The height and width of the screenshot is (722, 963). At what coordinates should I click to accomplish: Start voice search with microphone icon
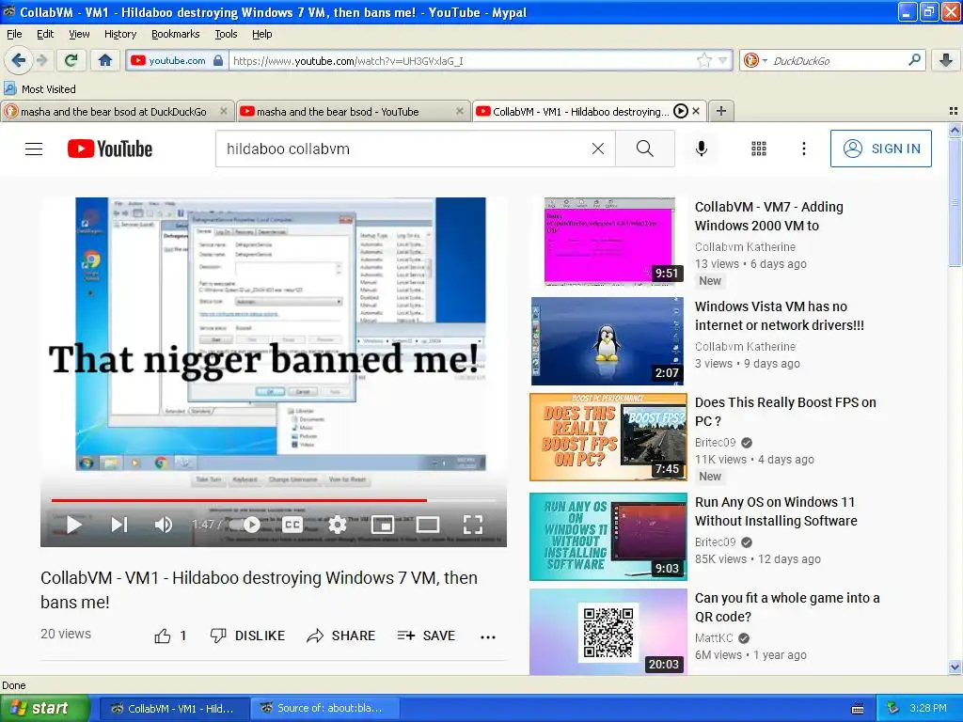[702, 149]
